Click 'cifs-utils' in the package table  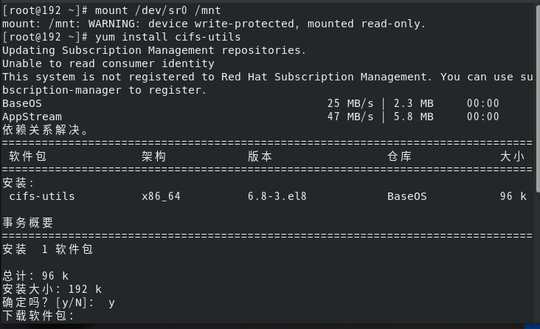point(42,196)
